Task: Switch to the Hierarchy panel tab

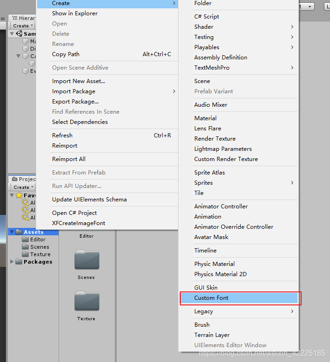Action: point(23,18)
